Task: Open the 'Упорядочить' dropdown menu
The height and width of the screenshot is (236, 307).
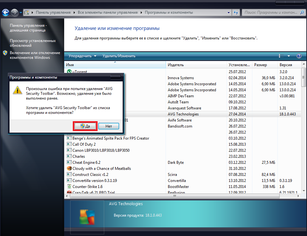Action: click(x=82, y=56)
